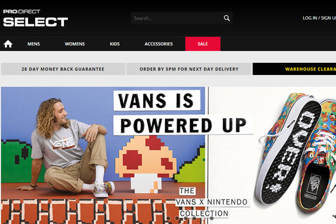Click the Vans Is Powered Up headline
336x224 pixels.
coord(182,113)
